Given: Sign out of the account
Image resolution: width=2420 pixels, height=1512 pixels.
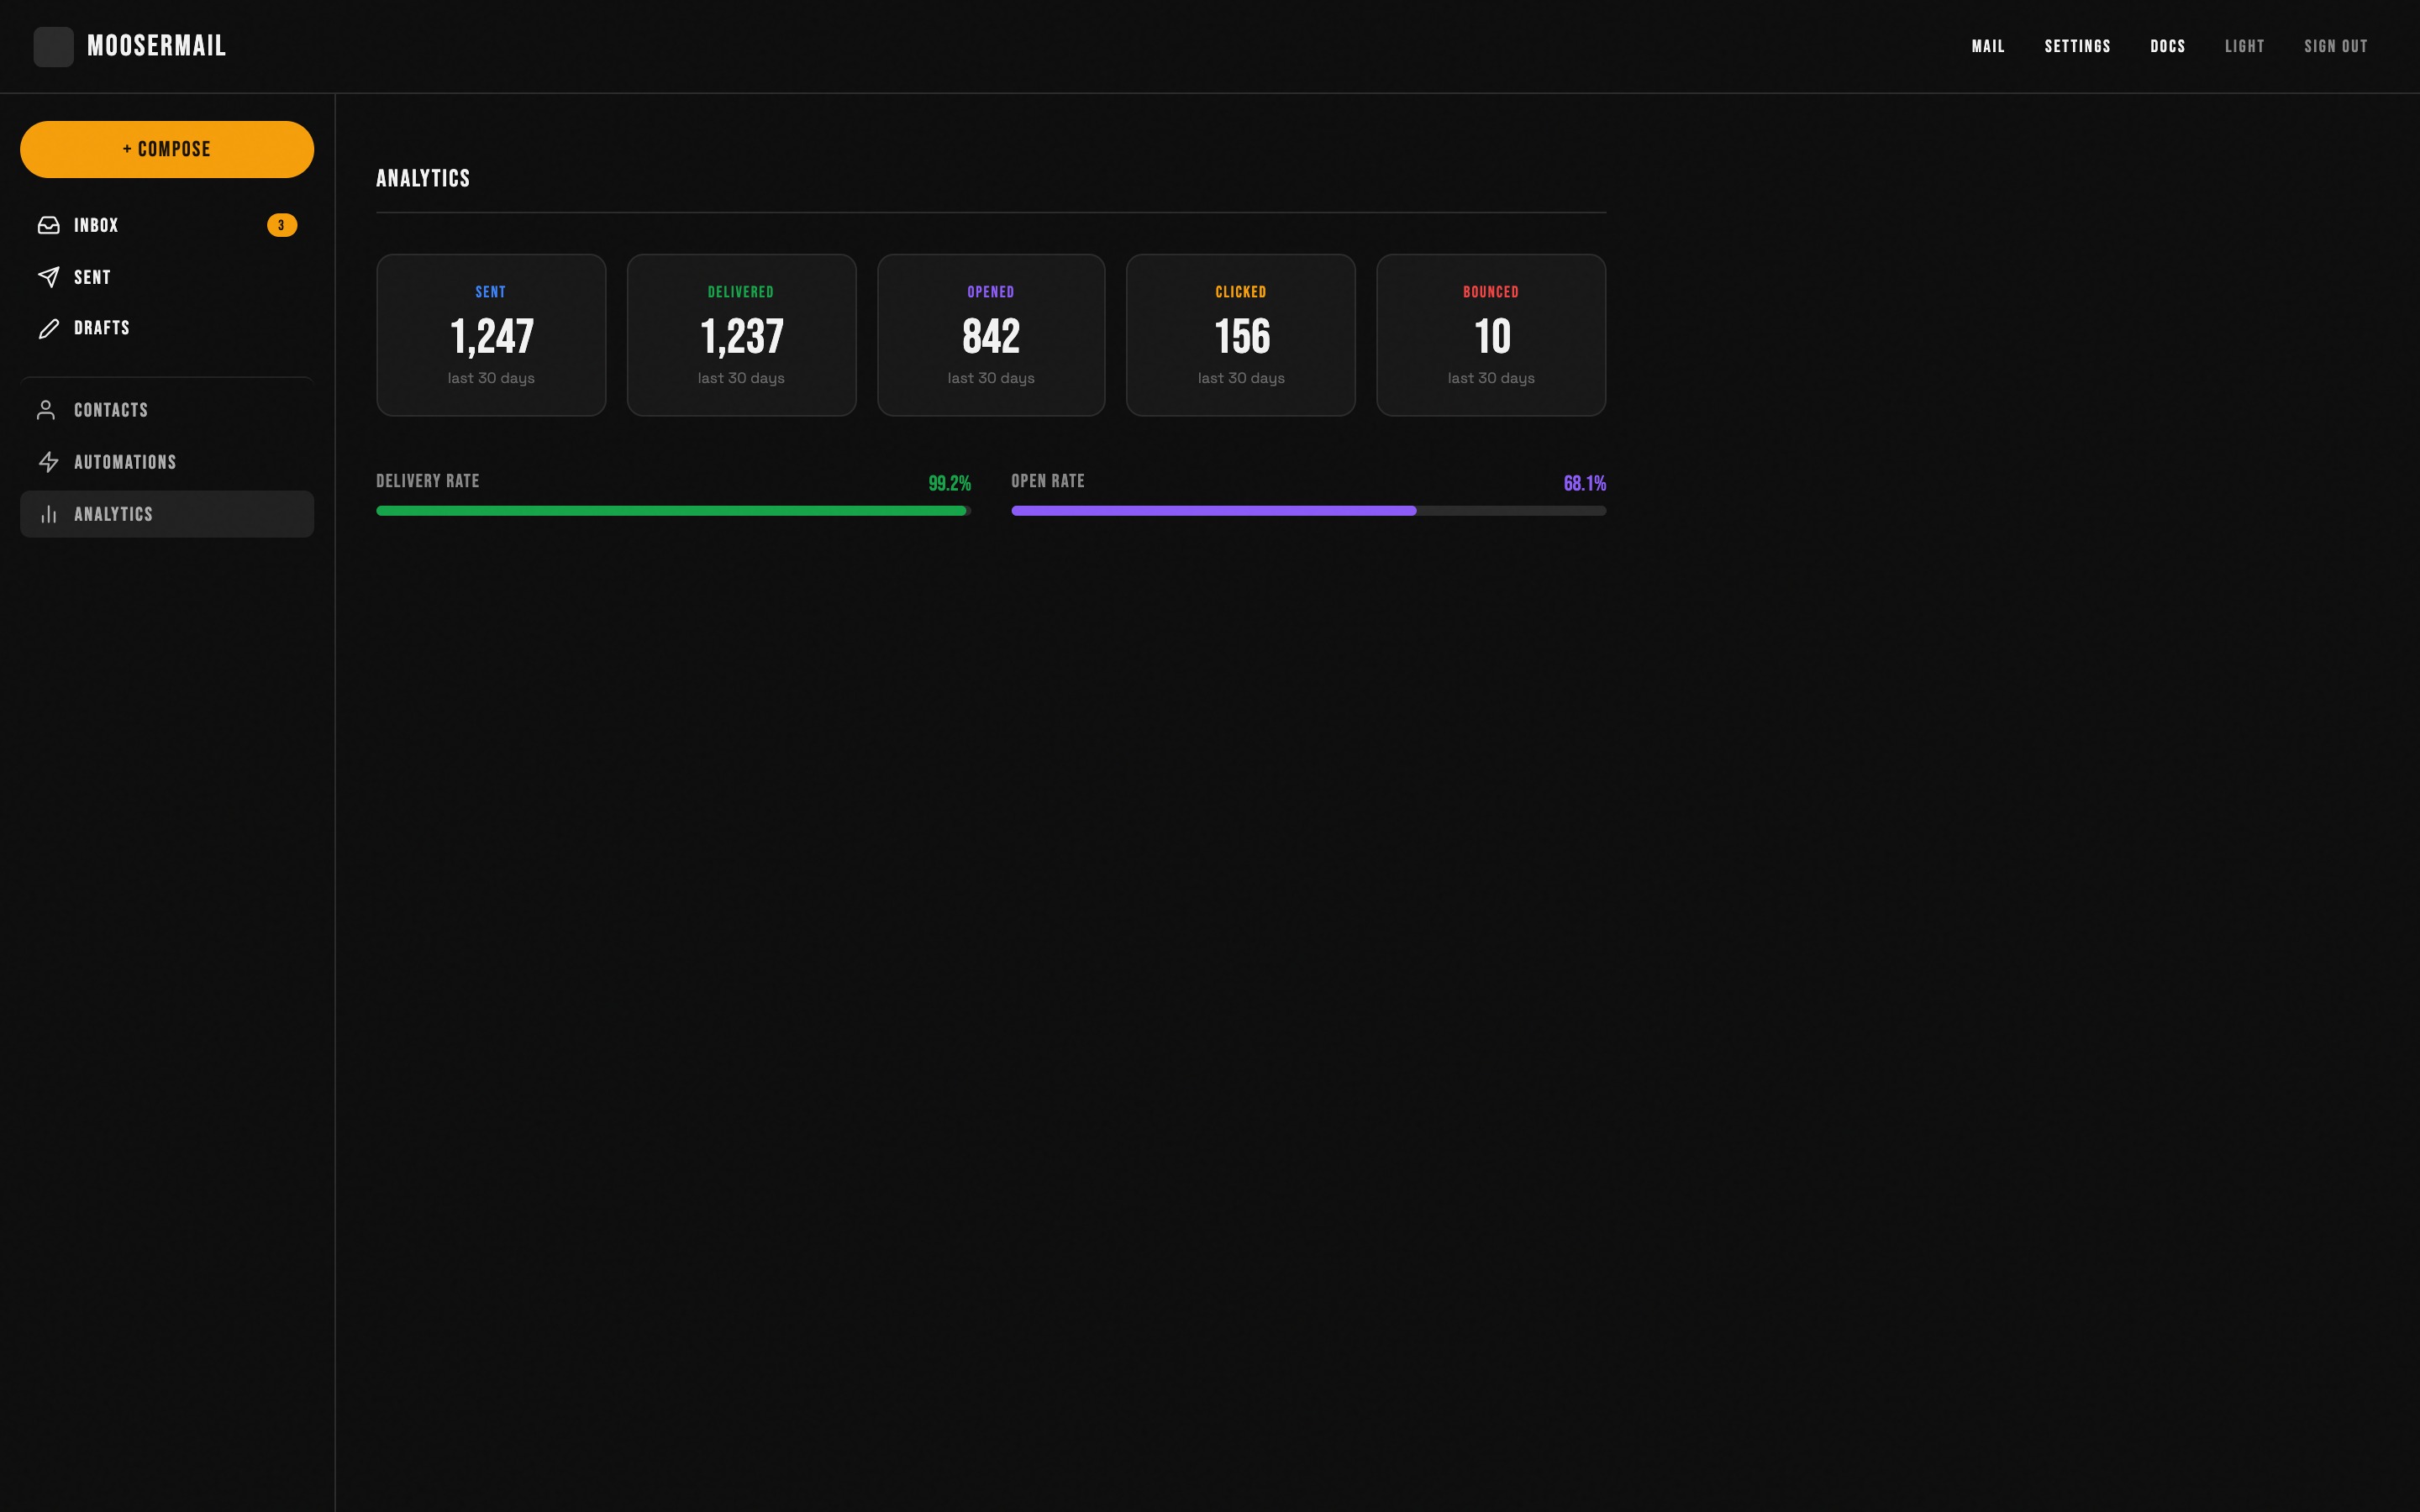Looking at the screenshot, I should pyautogui.click(x=2335, y=47).
